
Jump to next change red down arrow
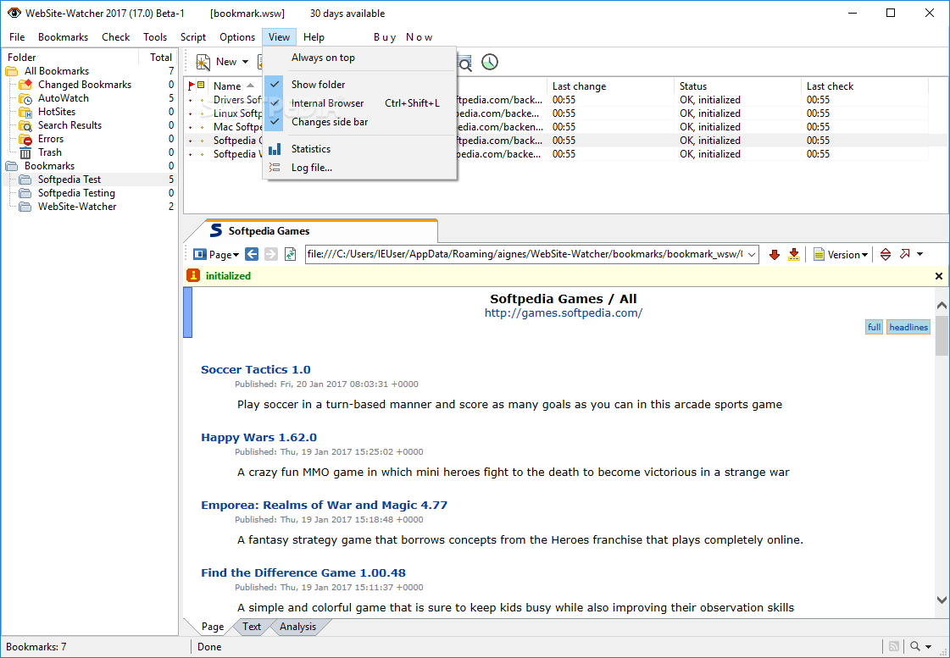[x=774, y=255]
